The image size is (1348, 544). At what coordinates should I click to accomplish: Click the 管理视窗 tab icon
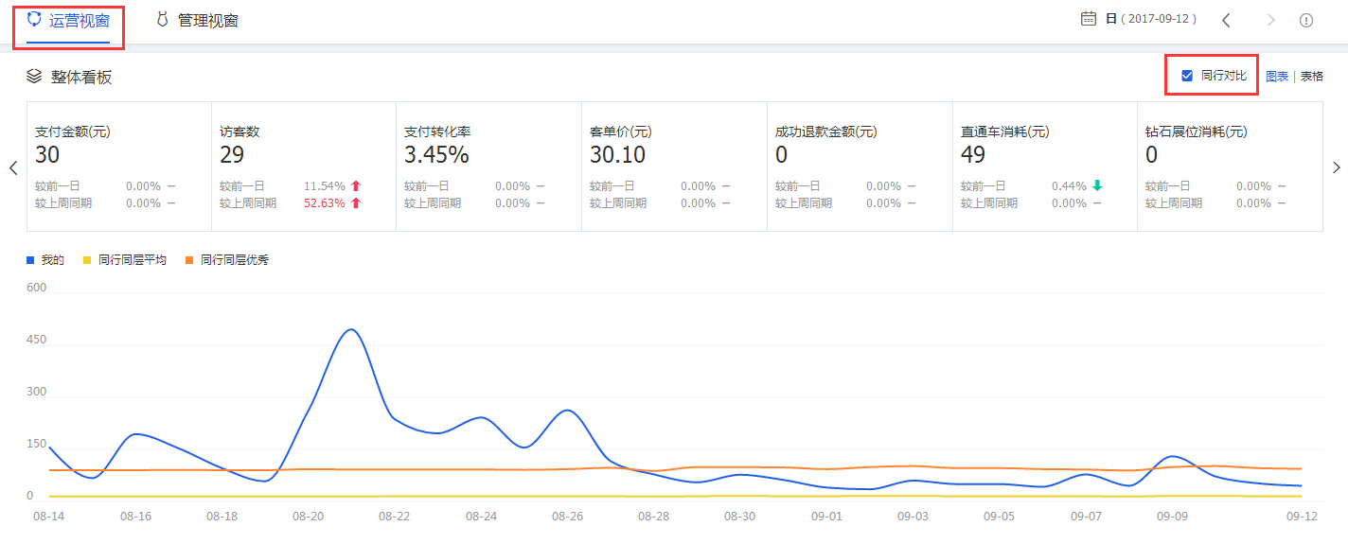(162, 20)
